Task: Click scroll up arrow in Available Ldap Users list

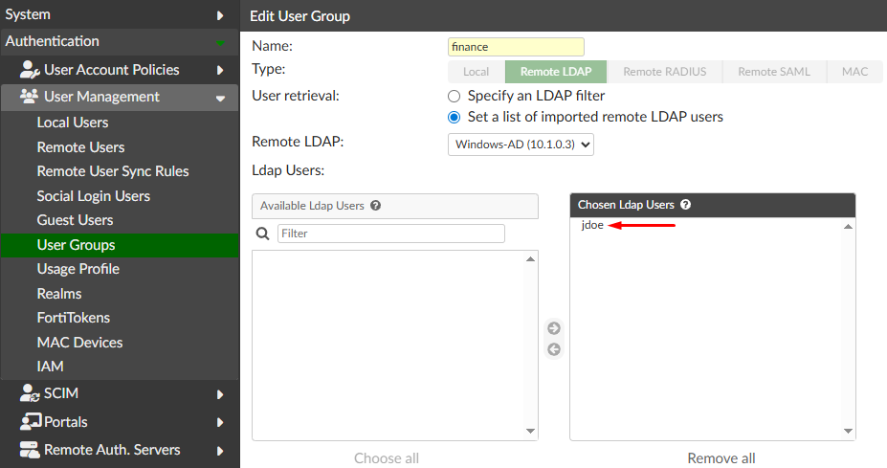Action: 530,259
